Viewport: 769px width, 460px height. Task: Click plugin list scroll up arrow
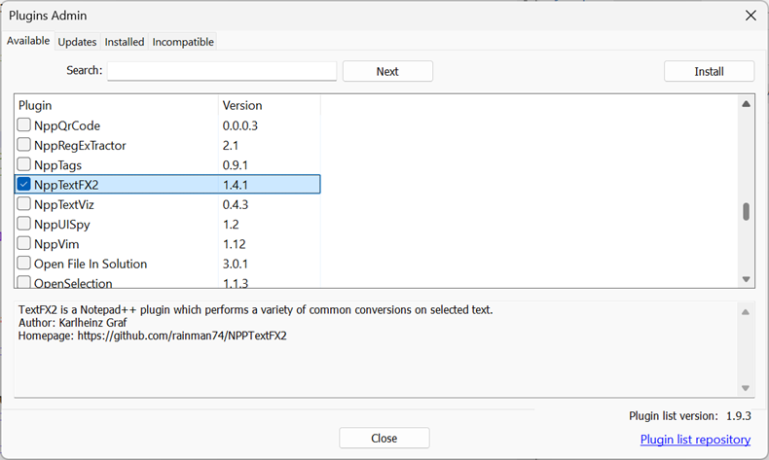pyautogui.click(x=746, y=103)
